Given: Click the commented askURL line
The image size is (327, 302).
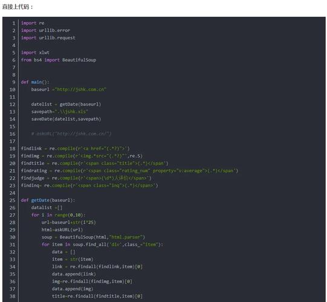Looking at the screenshot, I should coord(71,134).
